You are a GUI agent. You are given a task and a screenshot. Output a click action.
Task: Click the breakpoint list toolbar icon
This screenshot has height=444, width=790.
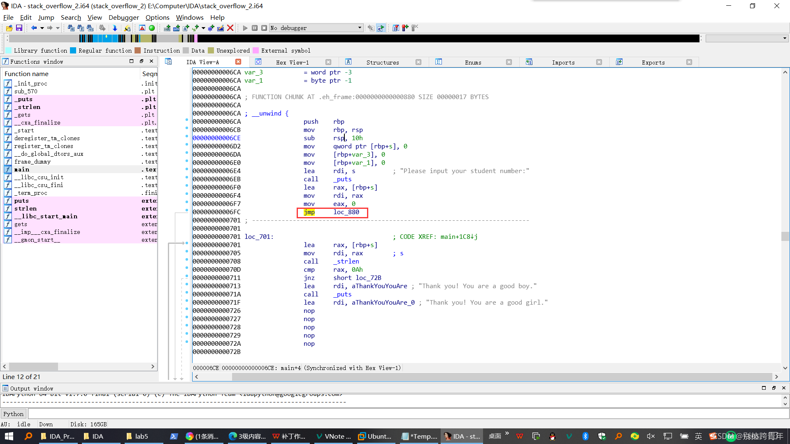click(x=395, y=28)
